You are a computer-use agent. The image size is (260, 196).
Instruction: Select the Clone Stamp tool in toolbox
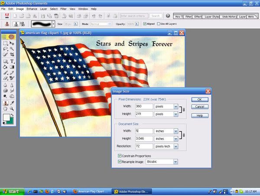(x=5, y=103)
